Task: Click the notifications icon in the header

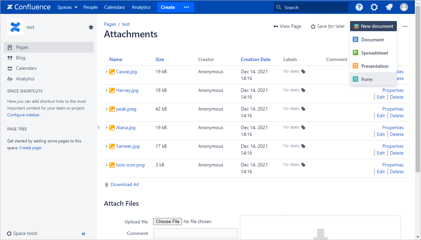Action: coord(389,7)
